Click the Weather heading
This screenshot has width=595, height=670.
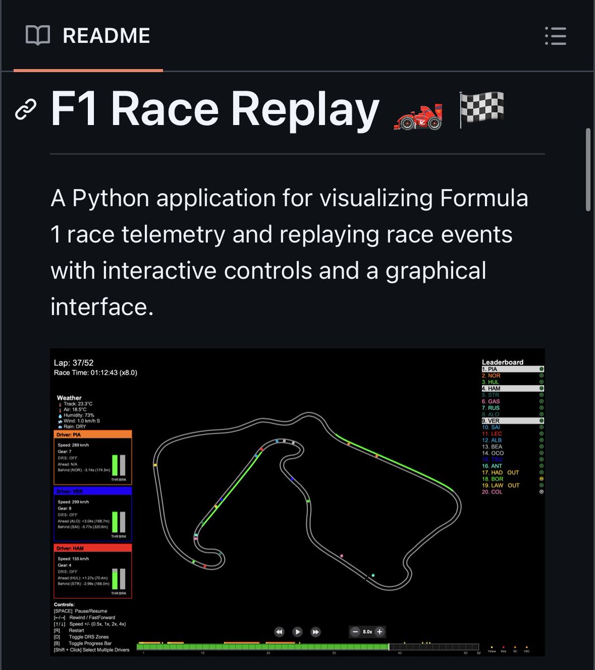coord(69,398)
